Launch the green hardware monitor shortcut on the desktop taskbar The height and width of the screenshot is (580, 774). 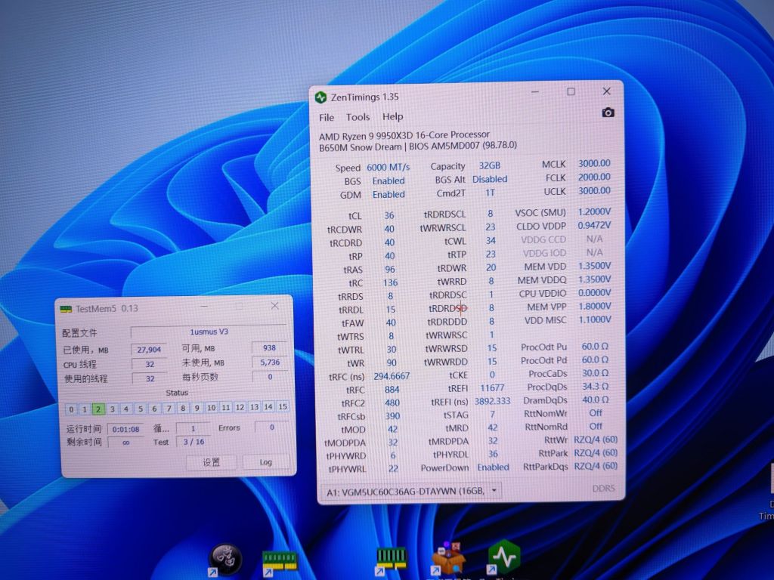[x=505, y=556]
